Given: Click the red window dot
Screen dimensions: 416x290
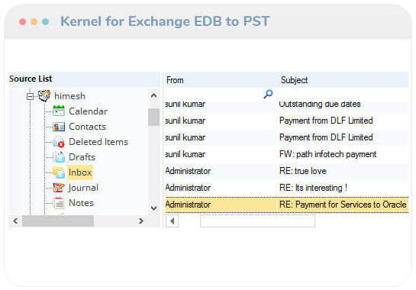Looking at the screenshot, I should [23, 21].
